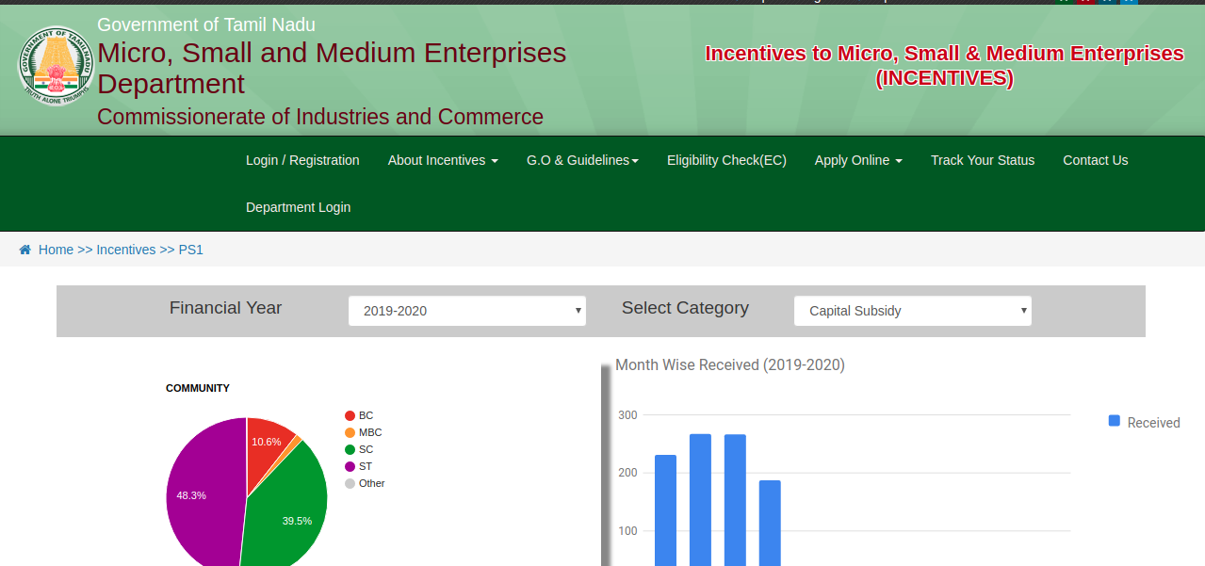The width and height of the screenshot is (1205, 566).
Task: Click the Login / Registration link
Action: (302, 160)
